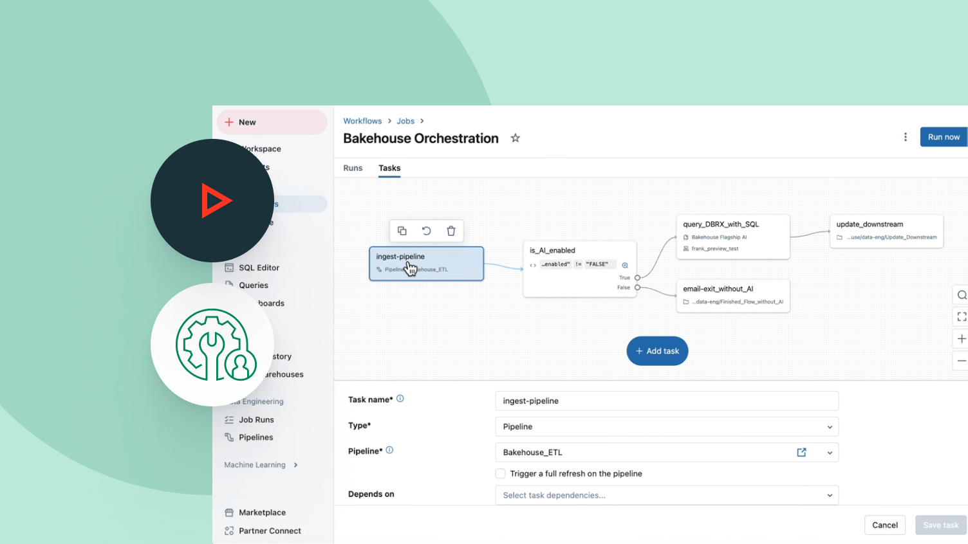The height and width of the screenshot is (544, 968).
Task: Enable trigger full refresh on pipeline checkbox
Action: 500,474
